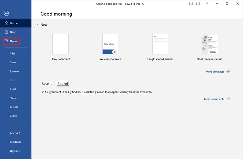
Task: Collapse the New section chevron
Action: [36, 25]
